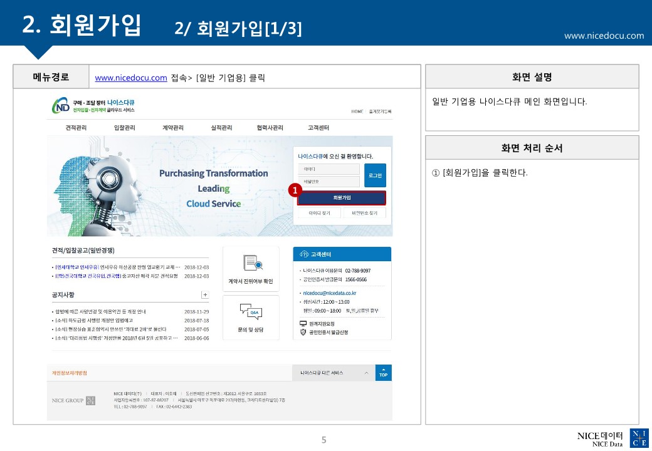Open the 고객센터 top menu
Viewport: 652px width, 451px height.
pyautogui.click(x=318, y=128)
